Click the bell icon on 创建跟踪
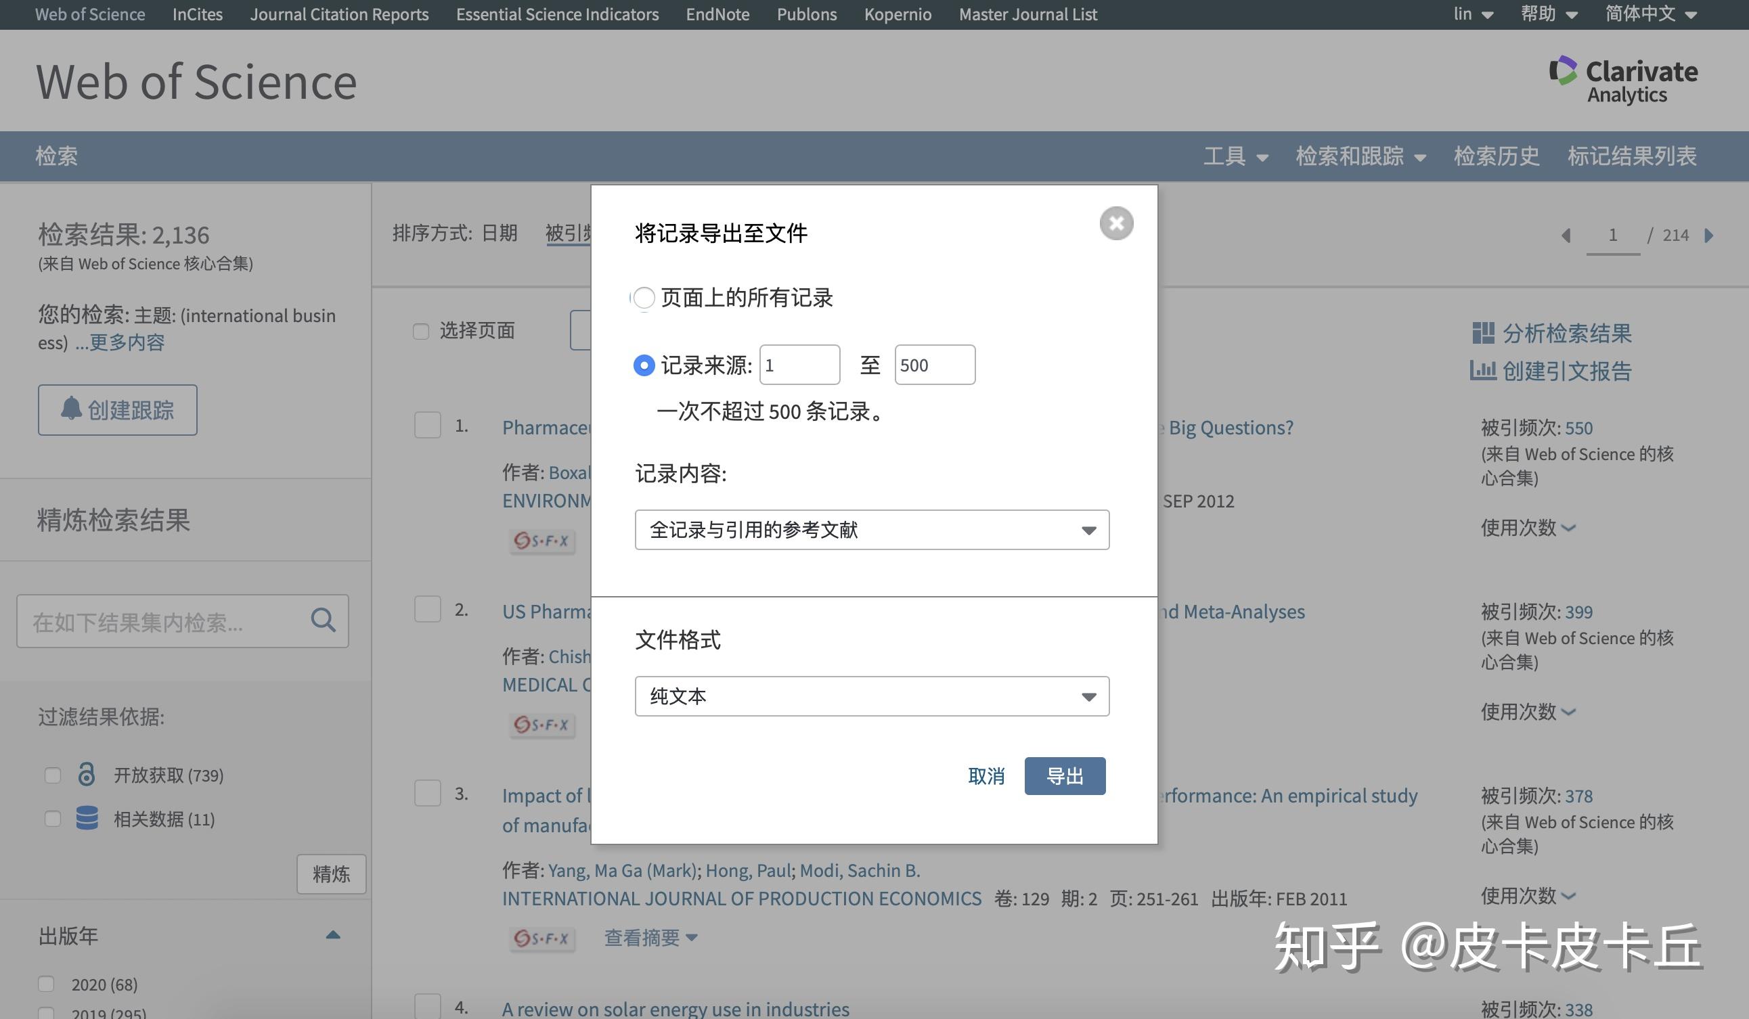Image resolution: width=1749 pixels, height=1019 pixels. pos(72,409)
